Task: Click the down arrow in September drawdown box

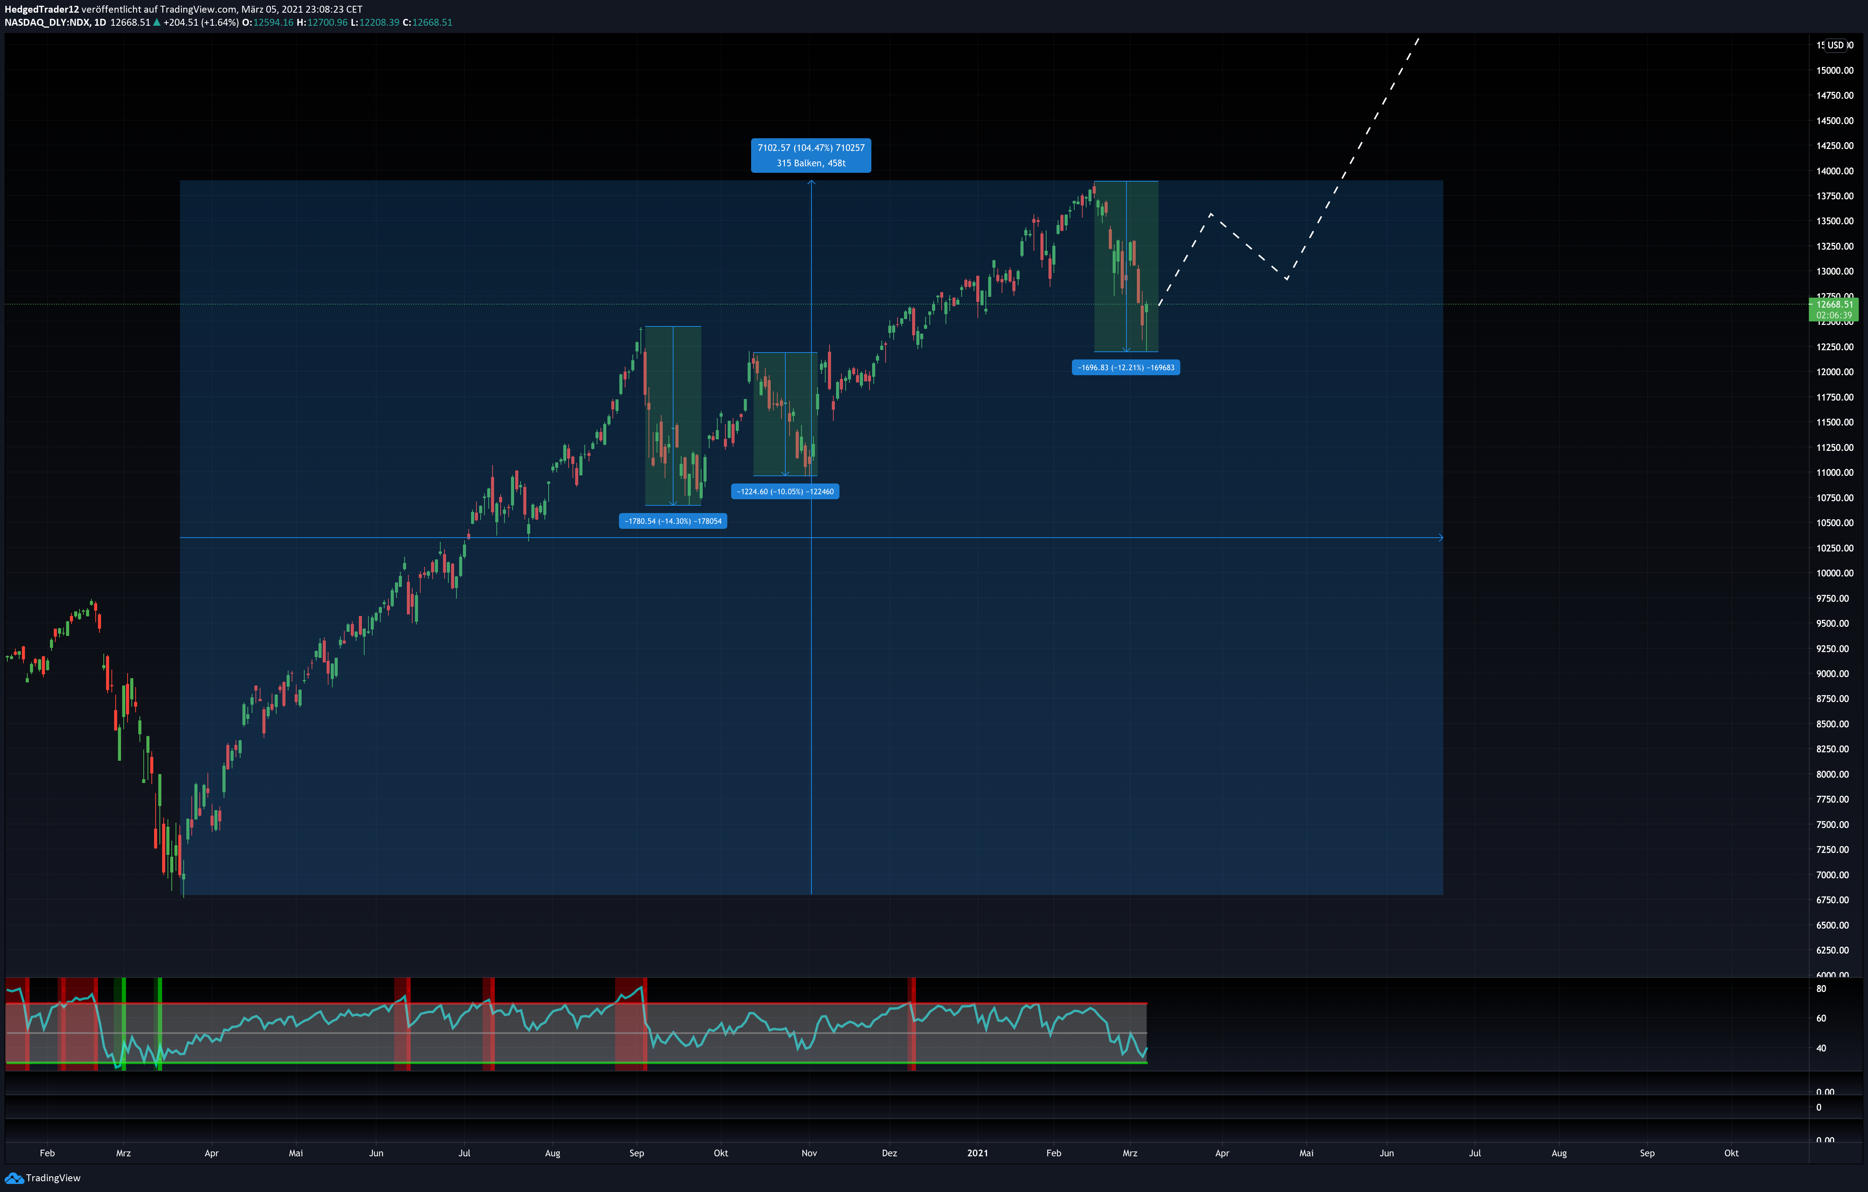Action: tap(673, 503)
